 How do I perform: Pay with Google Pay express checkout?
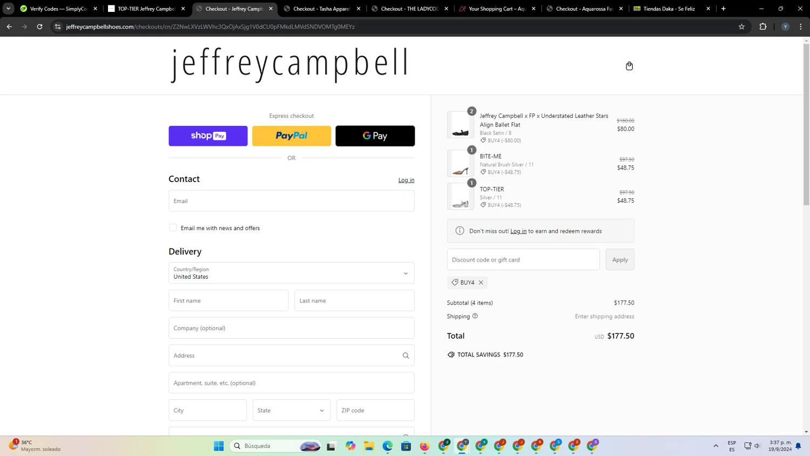click(375, 136)
